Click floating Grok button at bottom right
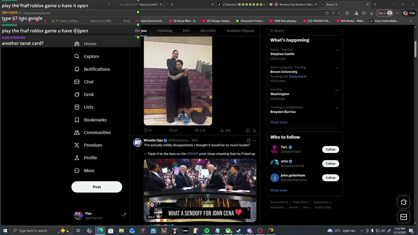The image size is (418, 235). pyautogui.click(x=404, y=202)
